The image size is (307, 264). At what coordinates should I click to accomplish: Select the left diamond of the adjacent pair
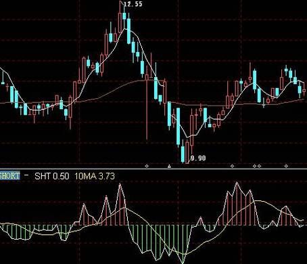[x=255, y=166]
